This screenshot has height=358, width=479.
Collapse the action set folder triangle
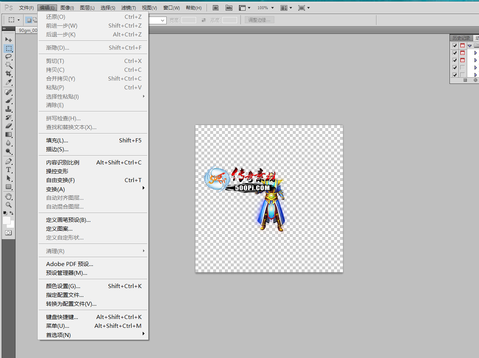[x=469, y=46]
